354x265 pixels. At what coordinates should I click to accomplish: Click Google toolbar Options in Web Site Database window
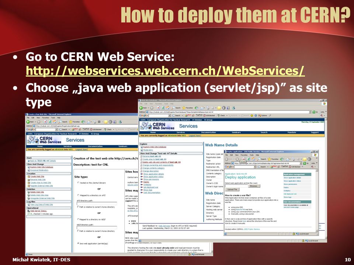tap(263, 116)
